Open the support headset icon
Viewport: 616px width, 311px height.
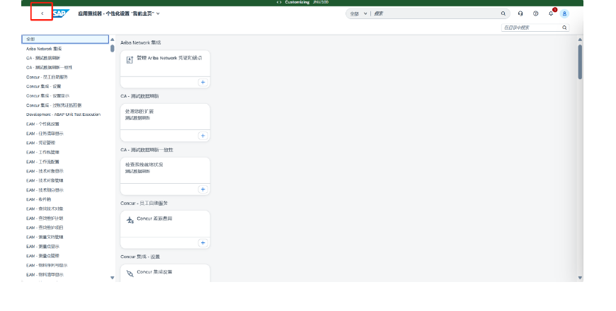pyautogui.click(x=520, y=13)
